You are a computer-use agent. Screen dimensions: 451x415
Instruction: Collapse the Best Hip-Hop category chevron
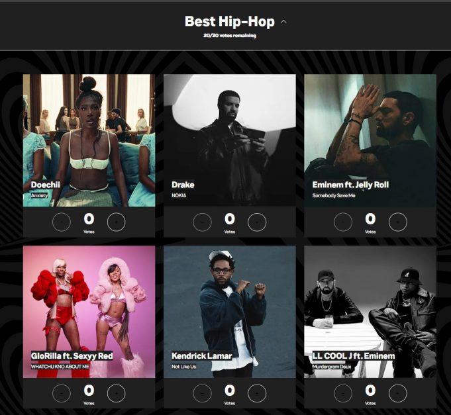283,22
